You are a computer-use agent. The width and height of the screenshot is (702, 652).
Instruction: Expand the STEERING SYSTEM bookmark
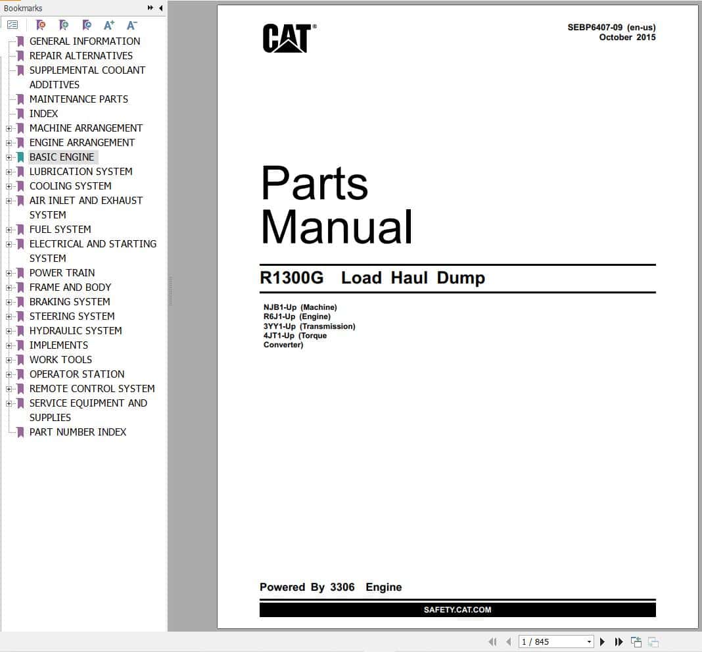coord(9,316)
